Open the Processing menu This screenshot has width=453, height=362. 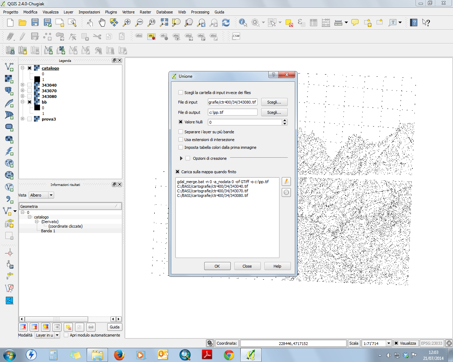(200, 12)
